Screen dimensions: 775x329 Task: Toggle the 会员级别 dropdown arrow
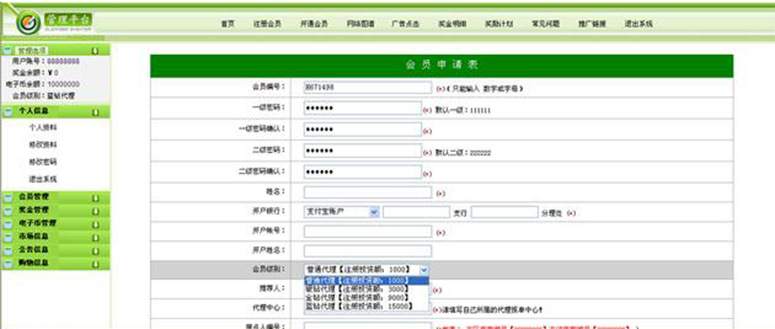tap(424, 270)
